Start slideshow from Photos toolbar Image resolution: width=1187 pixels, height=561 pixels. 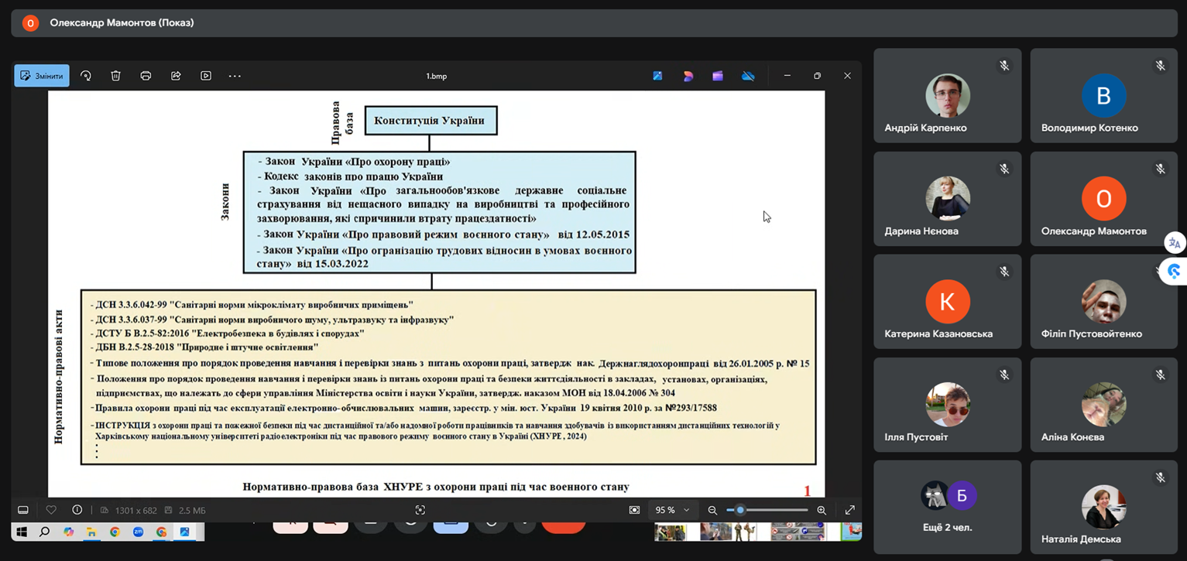click(206, 76)
